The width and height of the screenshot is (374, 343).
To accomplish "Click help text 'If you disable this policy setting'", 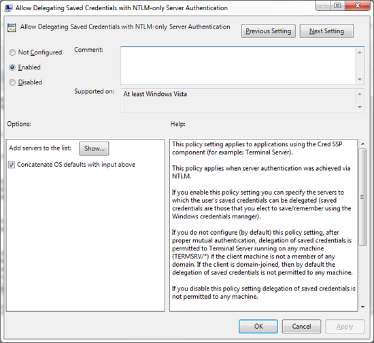I will tap(264, 293).
